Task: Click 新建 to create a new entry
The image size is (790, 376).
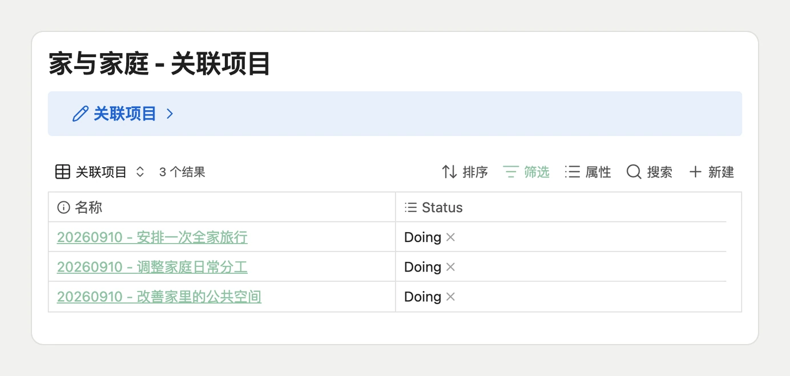Action: (711, 172)
